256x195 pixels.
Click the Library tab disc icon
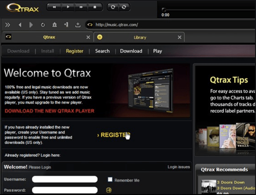click(x=100, y=37)
